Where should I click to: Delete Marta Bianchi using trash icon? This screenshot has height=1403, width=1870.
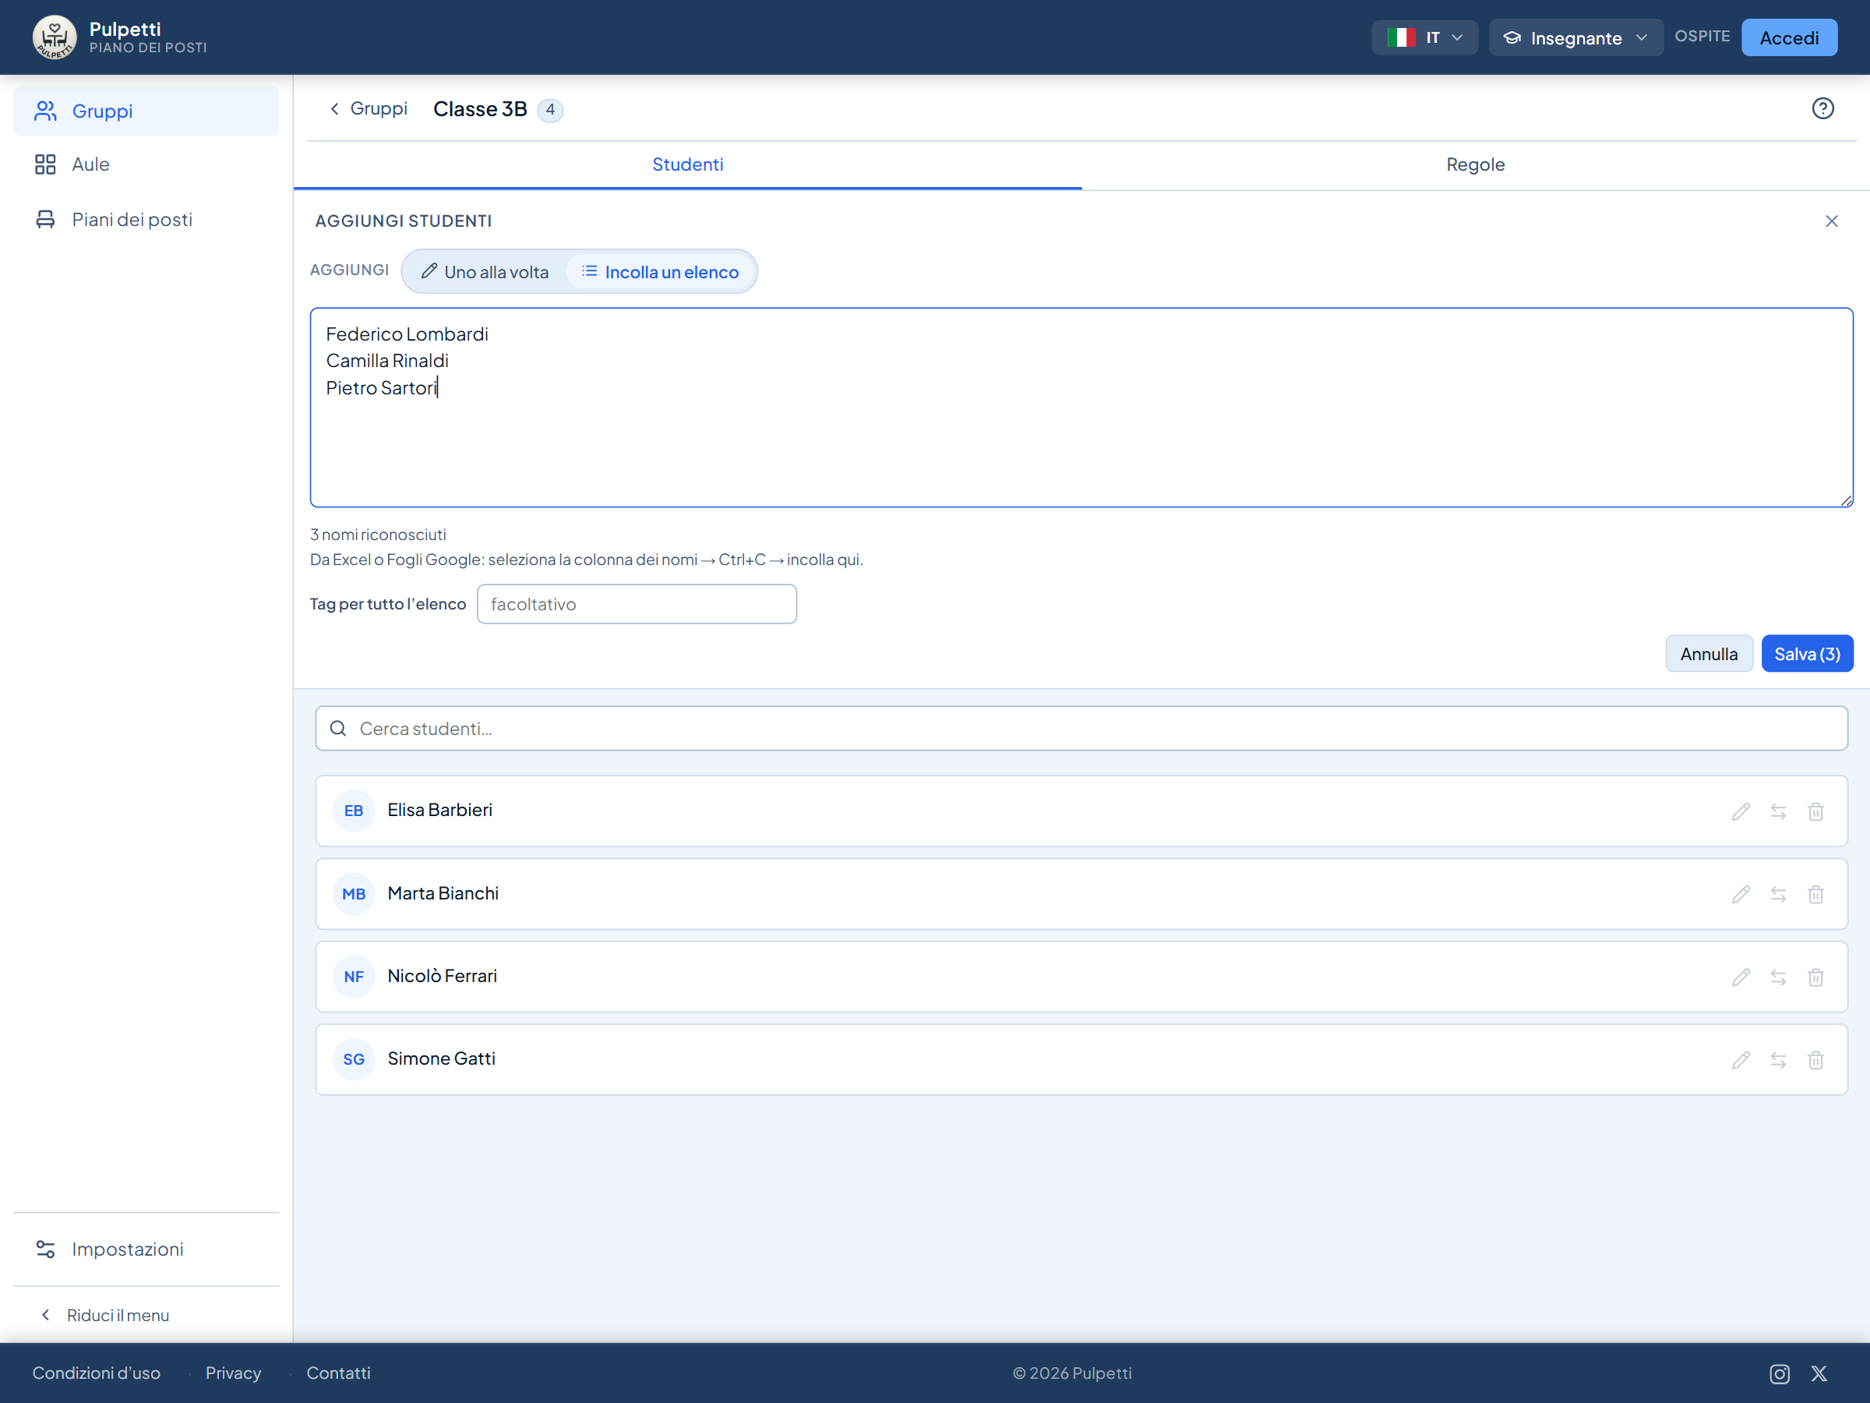point(1816,895)
